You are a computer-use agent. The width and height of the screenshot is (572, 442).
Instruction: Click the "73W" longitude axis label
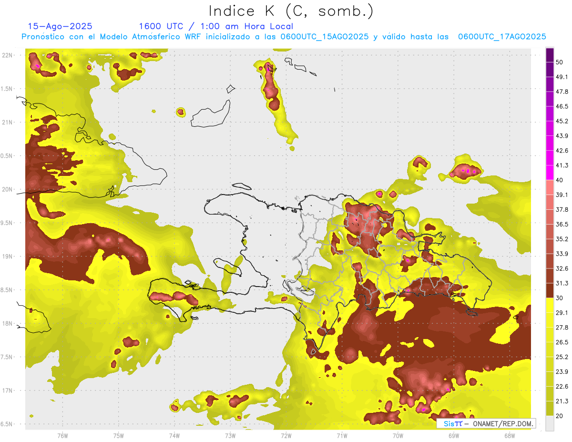(x=230, y=436)
